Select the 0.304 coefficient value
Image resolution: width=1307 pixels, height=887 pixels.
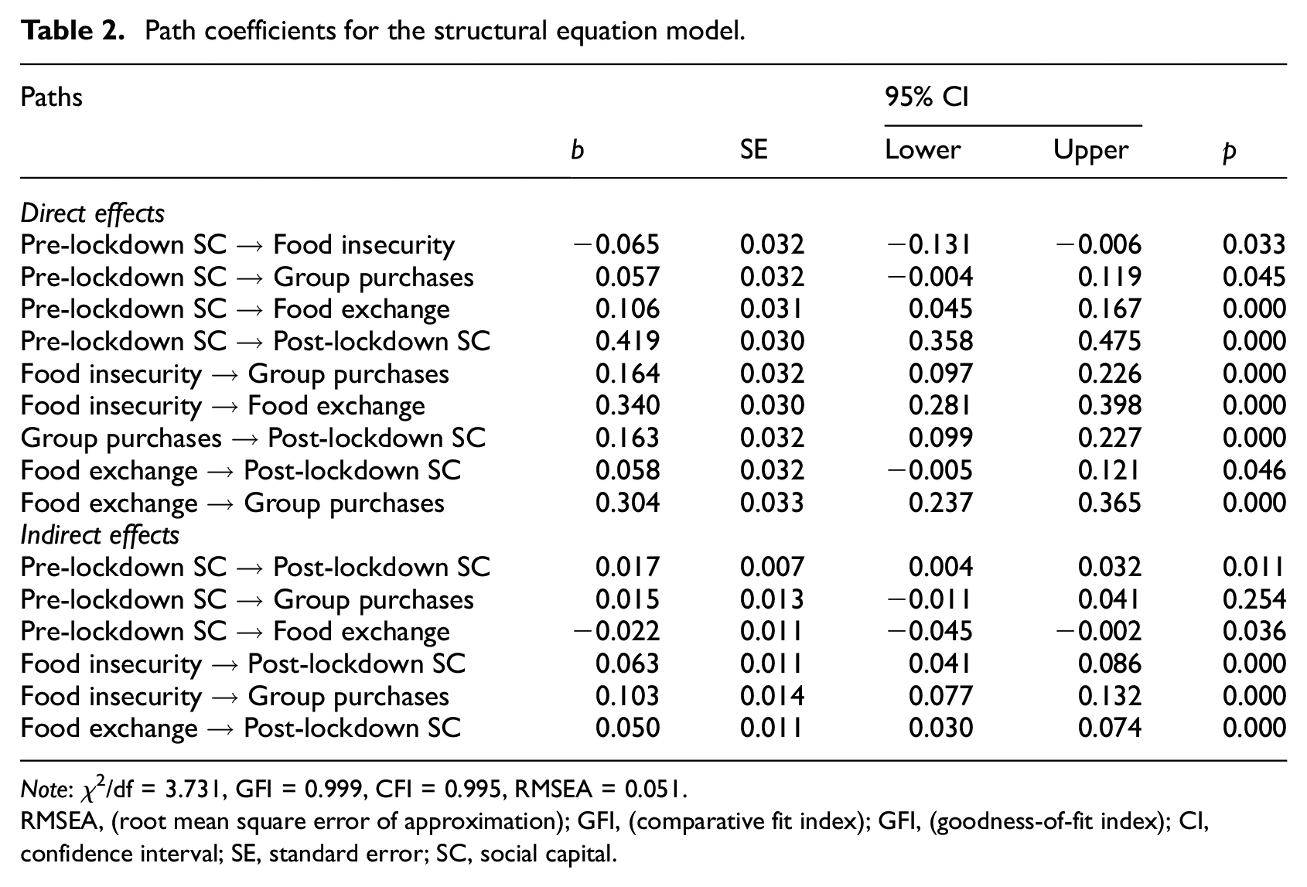627,503
